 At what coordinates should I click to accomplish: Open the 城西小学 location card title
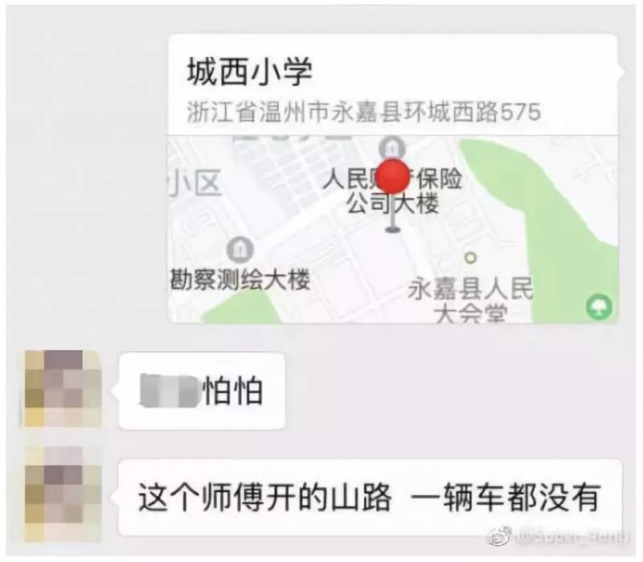[x=250, y=72]
